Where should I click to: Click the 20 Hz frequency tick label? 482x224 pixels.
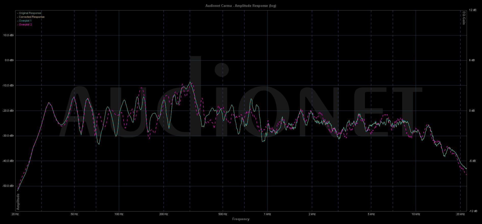[15, 214]
